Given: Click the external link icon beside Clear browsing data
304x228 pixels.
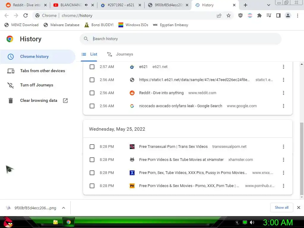Looking at the screenshot, I should pos(65,100).
